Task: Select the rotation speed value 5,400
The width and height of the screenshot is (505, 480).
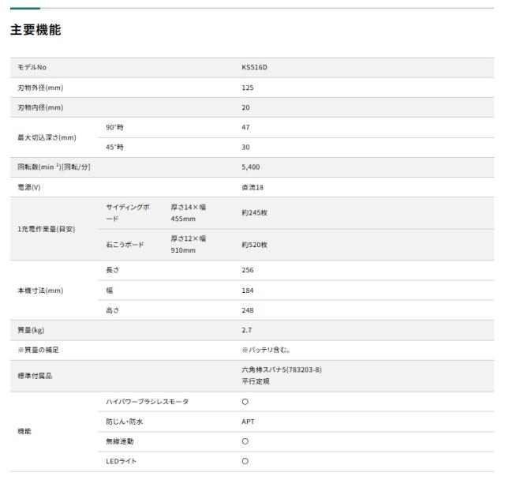Action: 251,167
